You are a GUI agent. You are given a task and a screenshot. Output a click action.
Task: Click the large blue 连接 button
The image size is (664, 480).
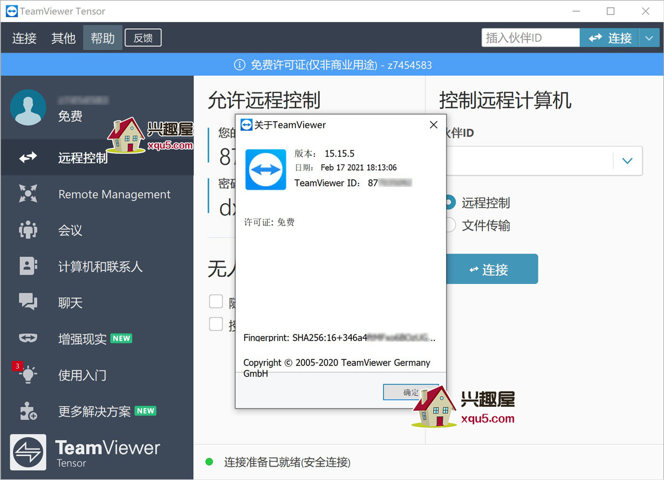pyautogui.click(x=492, y=269)
